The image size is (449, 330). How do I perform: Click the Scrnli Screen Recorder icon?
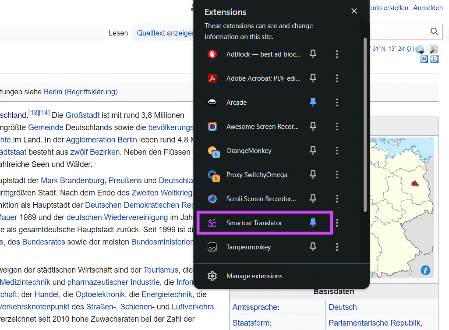[x=212, y=199]
